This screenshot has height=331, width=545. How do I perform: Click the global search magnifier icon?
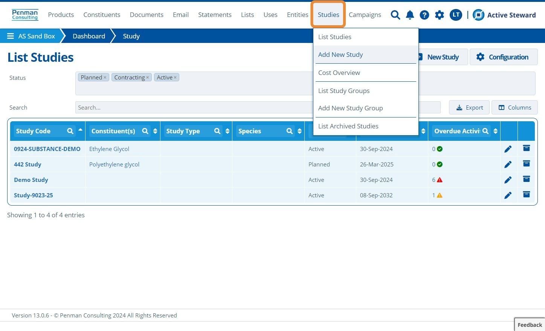tap(395, 15)
